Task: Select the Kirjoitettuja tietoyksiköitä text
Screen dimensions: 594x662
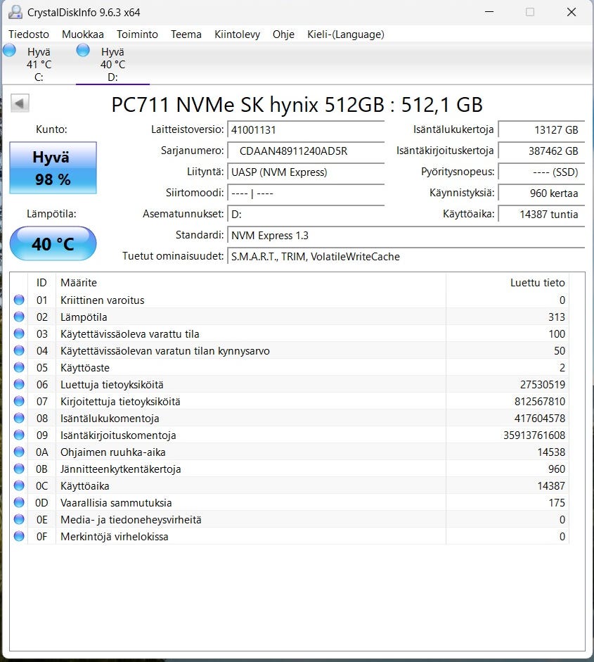Action: tap(120, 402)
